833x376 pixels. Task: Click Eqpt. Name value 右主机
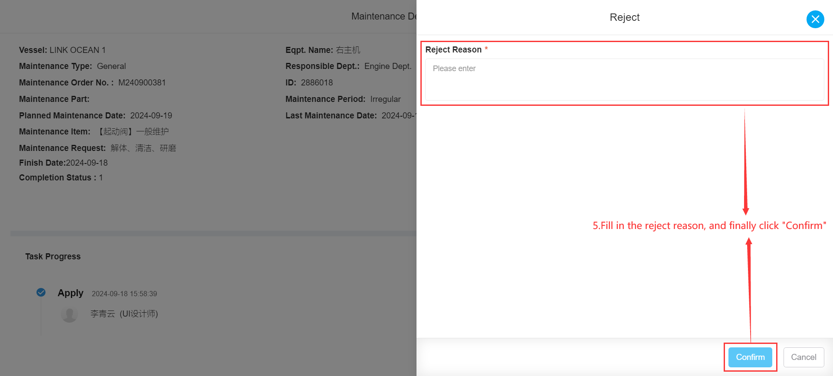point(348,50)
